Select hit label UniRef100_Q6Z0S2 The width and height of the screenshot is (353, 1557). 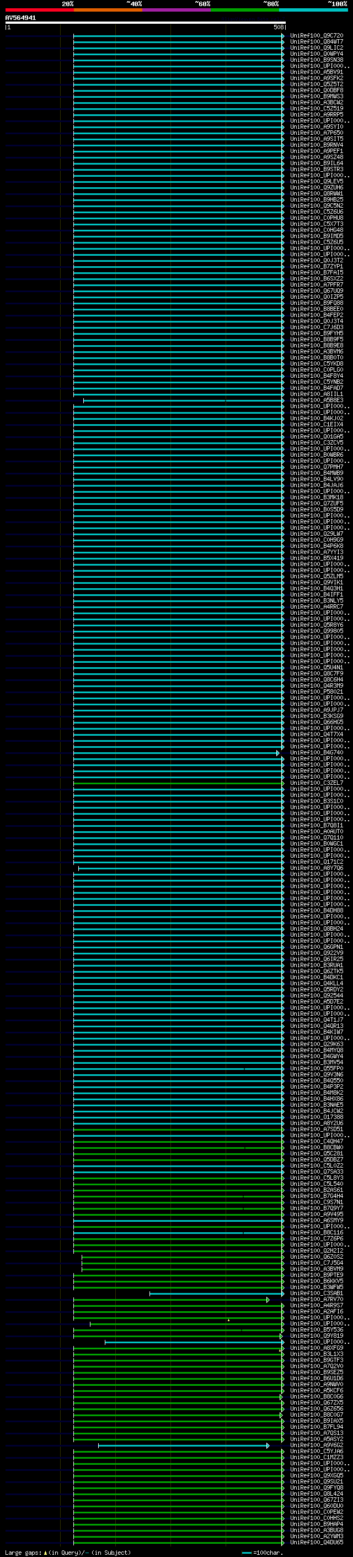pyautogui.click(x=316, y=1257)
